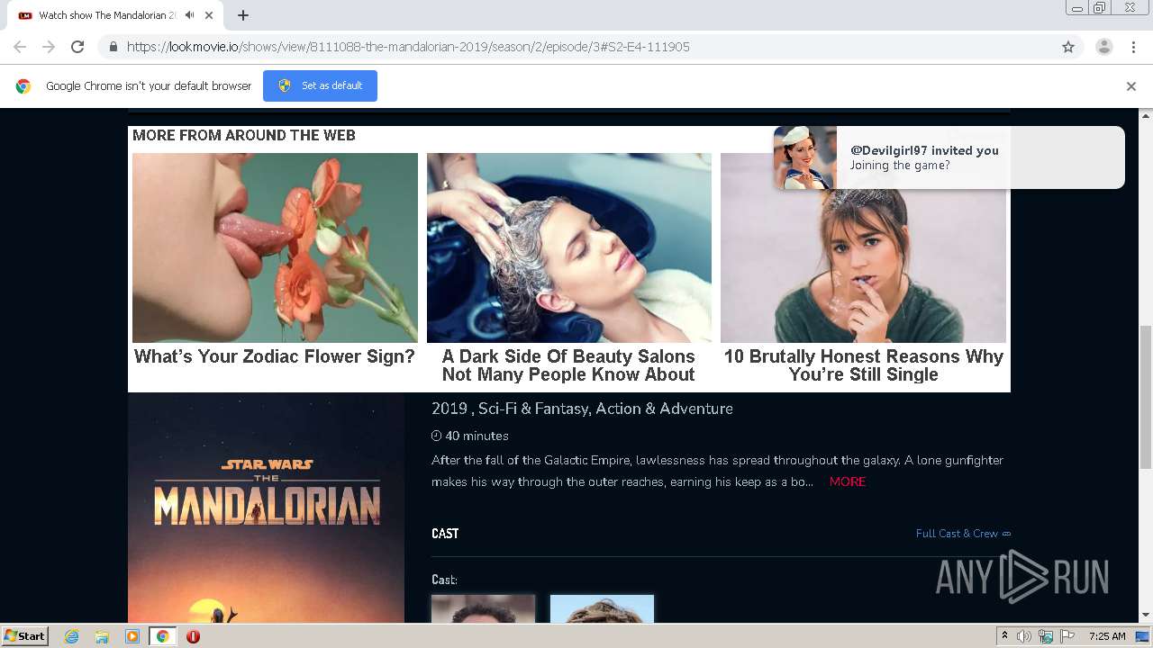
Task: Close the Mandalorian browser tab
Action: click(209, 15)
